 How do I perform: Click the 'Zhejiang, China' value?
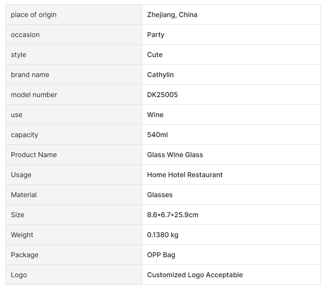172,15
